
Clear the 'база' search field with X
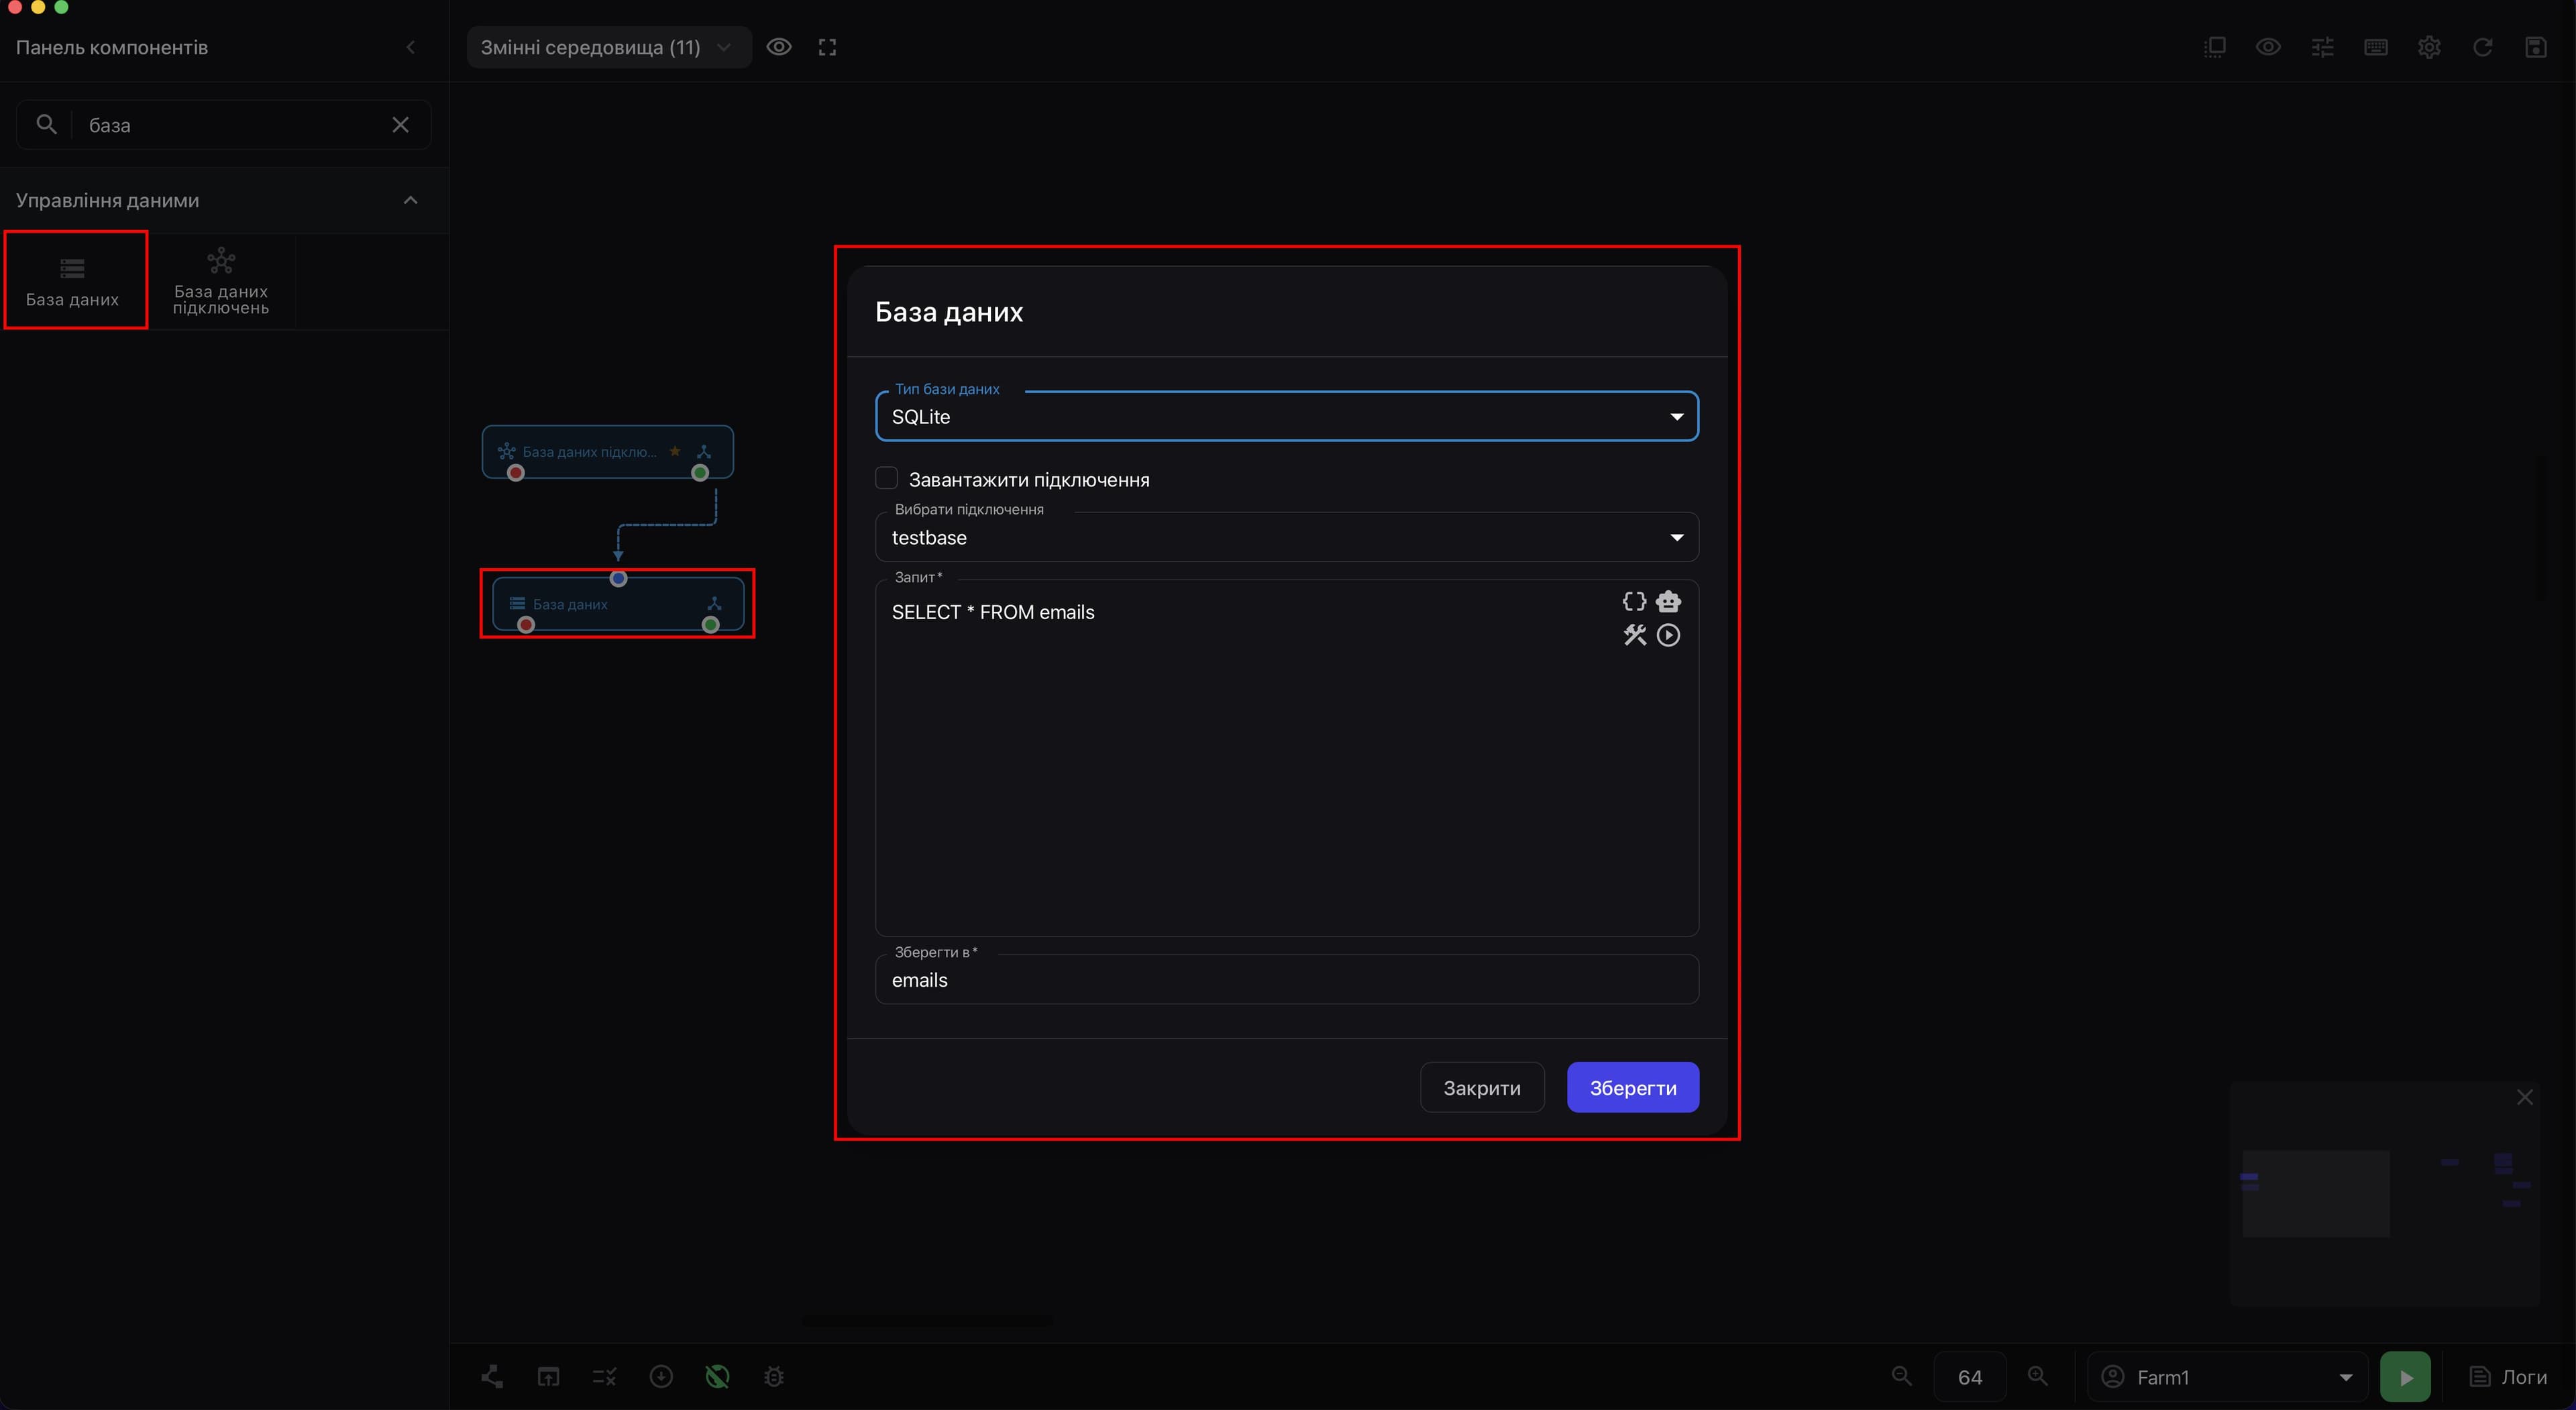coord(400,125)
